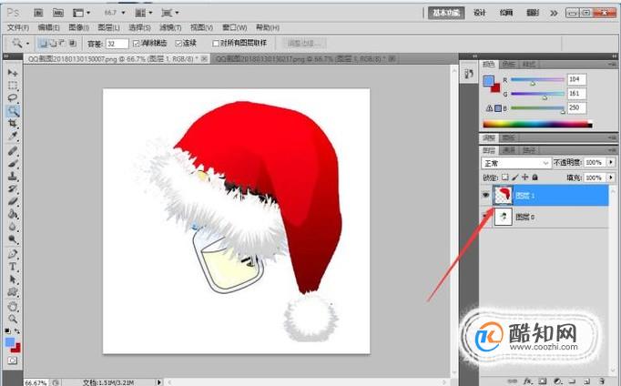Launch Bridge from the application bar
The height and width of the screenshot is (386, 621).
coord(38,13)
